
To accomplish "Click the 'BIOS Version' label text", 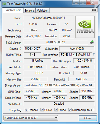I will click(13, 43).
